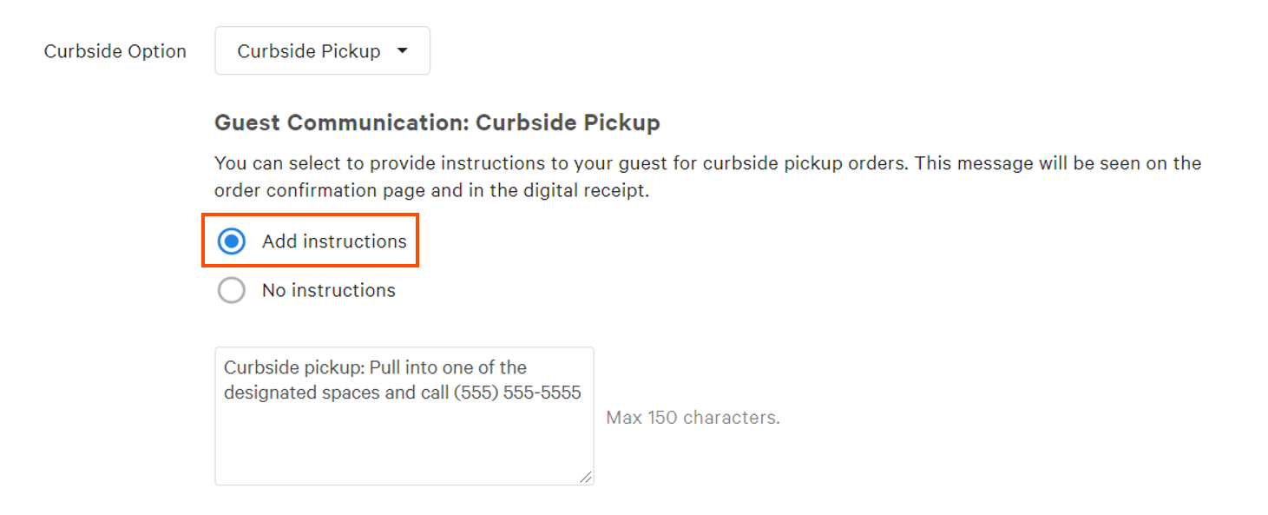Click the No instructions label text

coord(328,290)
